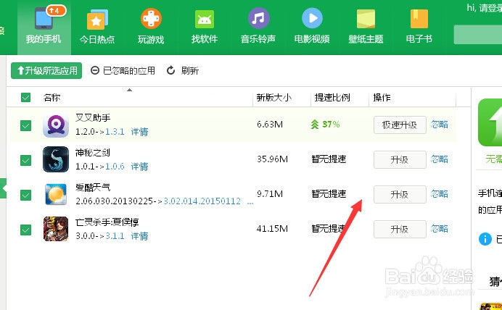Go to 找软件 section
502x310 pixels.
(205, 27)
